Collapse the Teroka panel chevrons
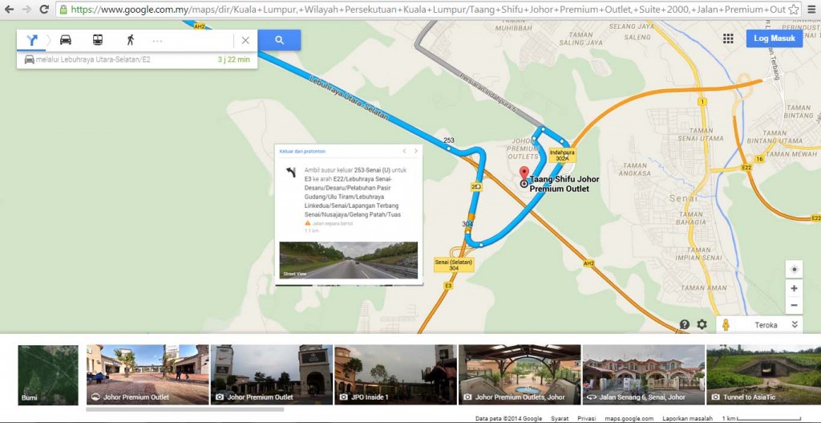 coord(795,324)
